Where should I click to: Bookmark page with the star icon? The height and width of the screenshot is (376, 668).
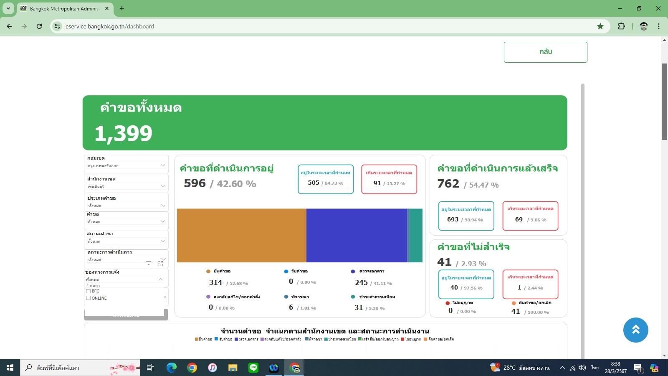[600, 26]
